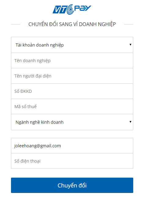The width and height of the screenshot is (143, 200).
Task: Click the "Mã số thuế" text field
Action: pos(72,107)
